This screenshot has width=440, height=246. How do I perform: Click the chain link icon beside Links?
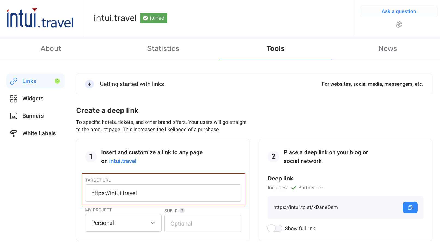click(14, 81)
